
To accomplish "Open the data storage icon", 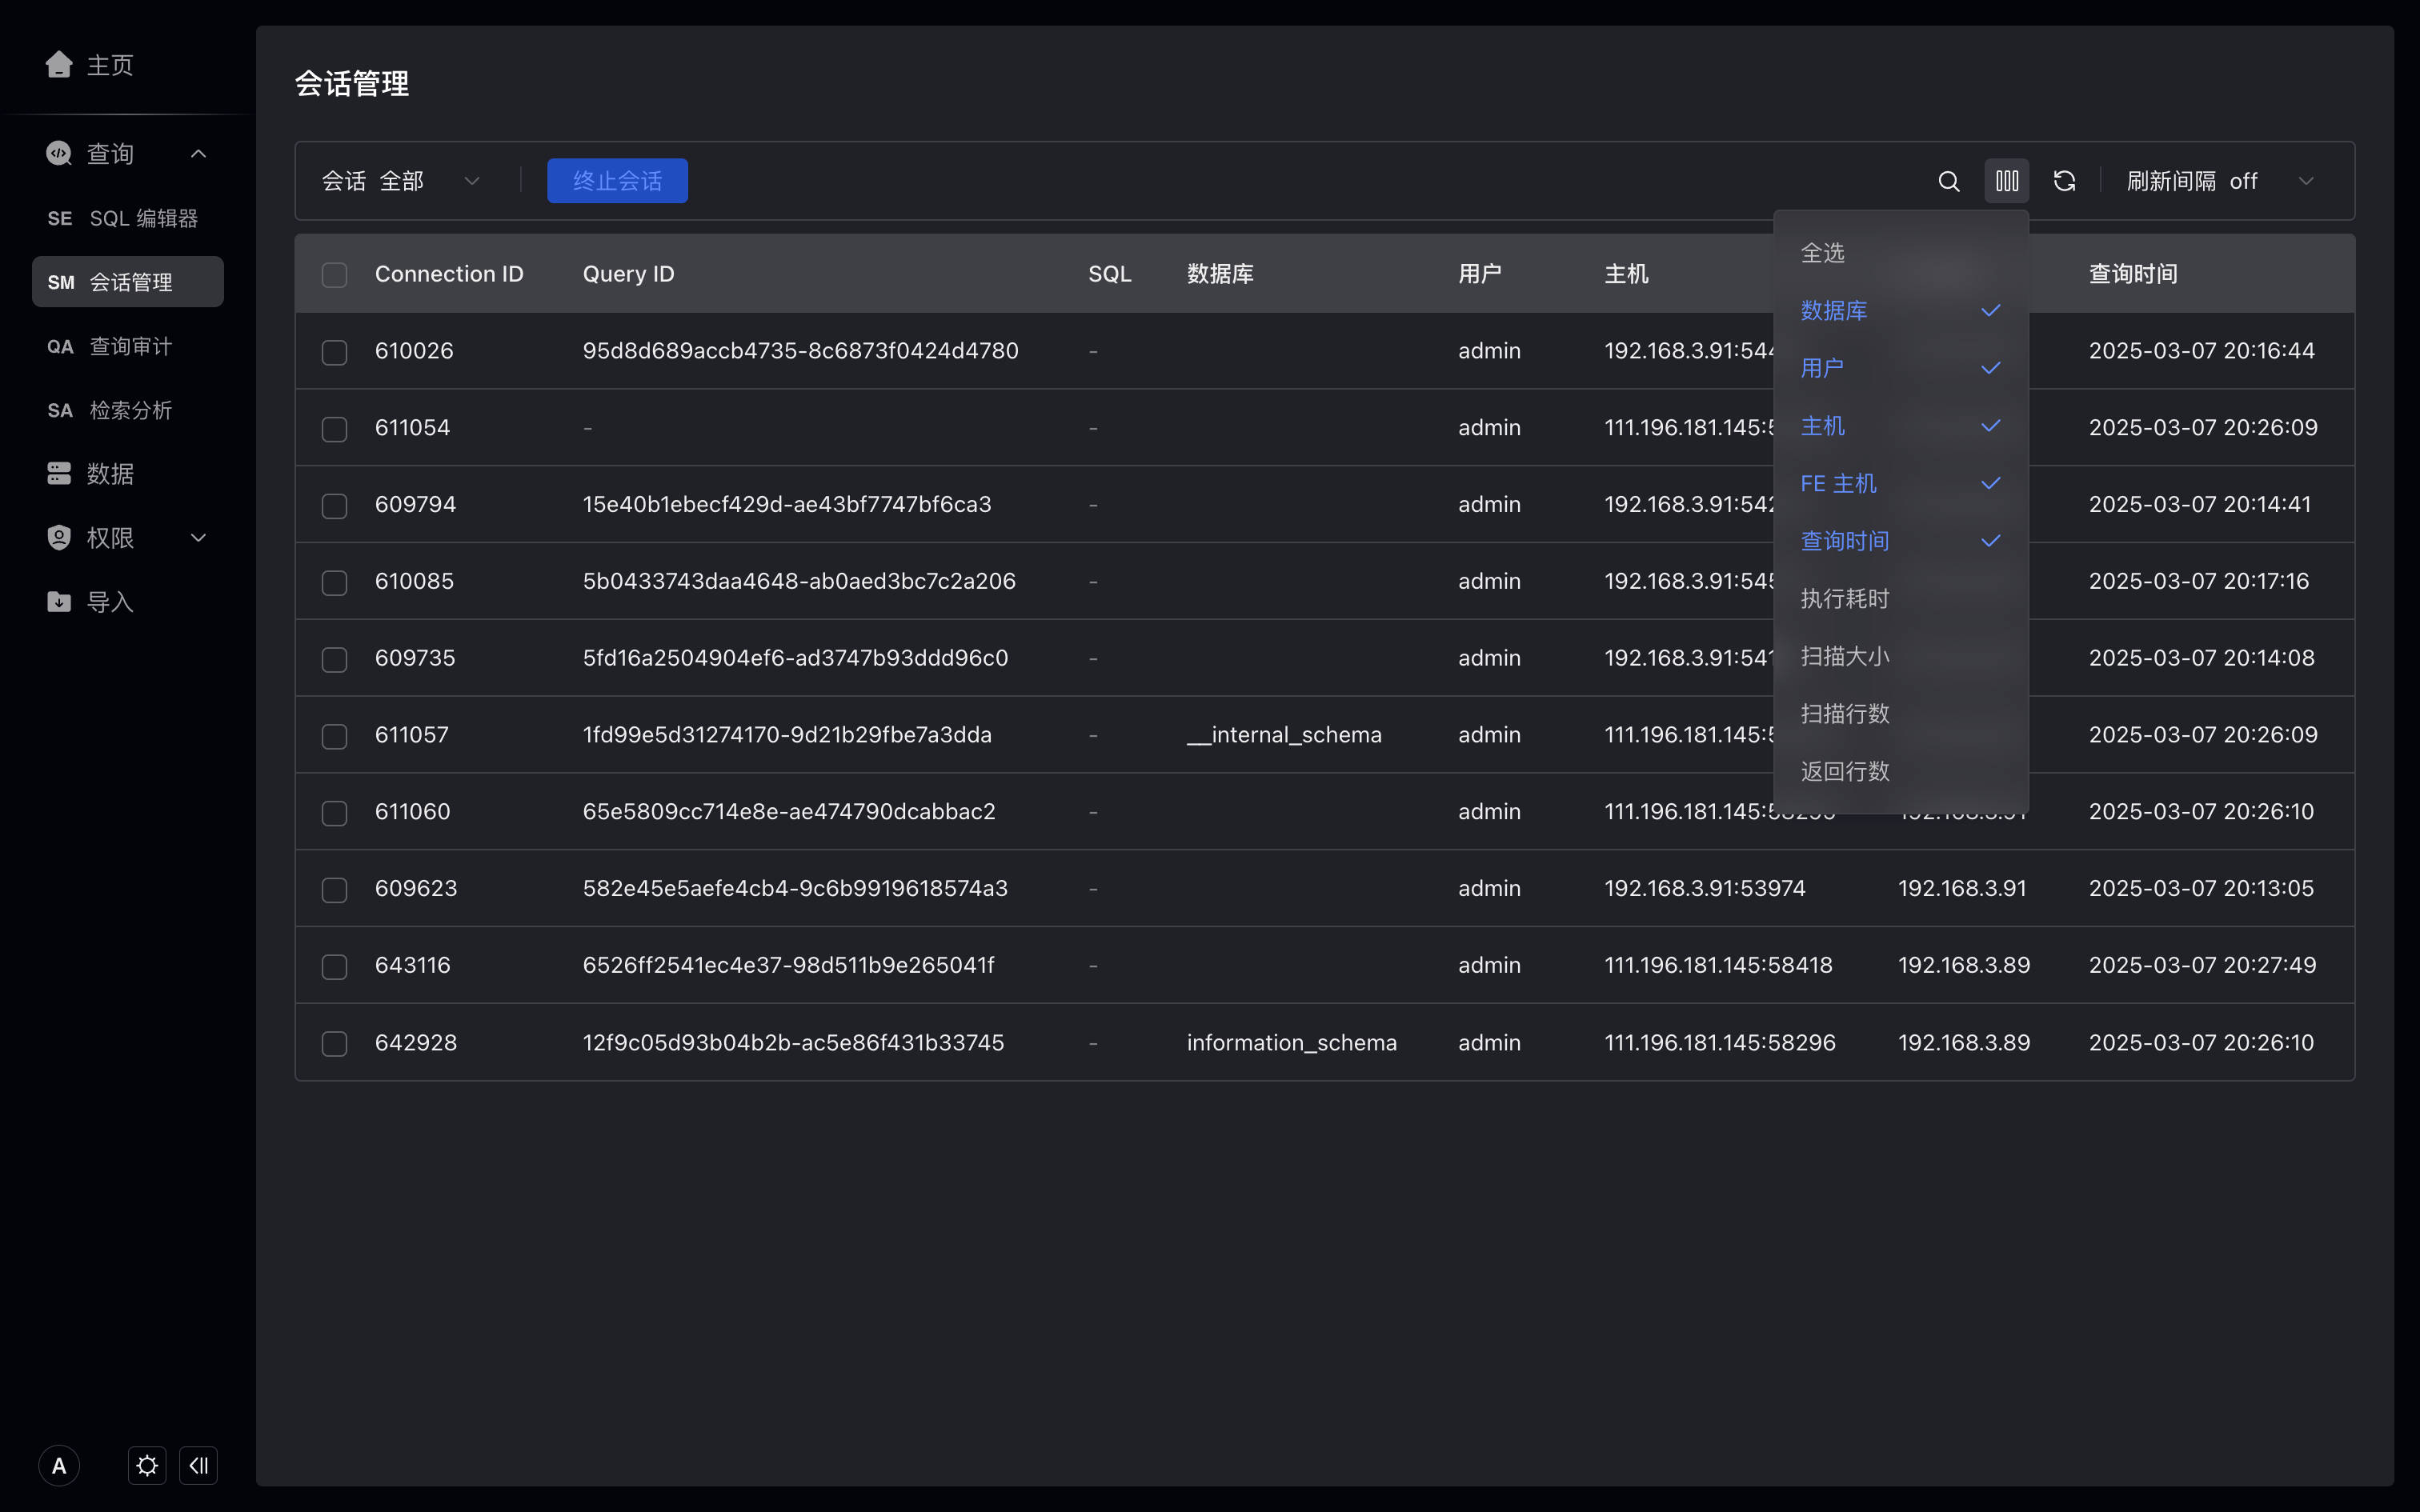I will (59, 473).
